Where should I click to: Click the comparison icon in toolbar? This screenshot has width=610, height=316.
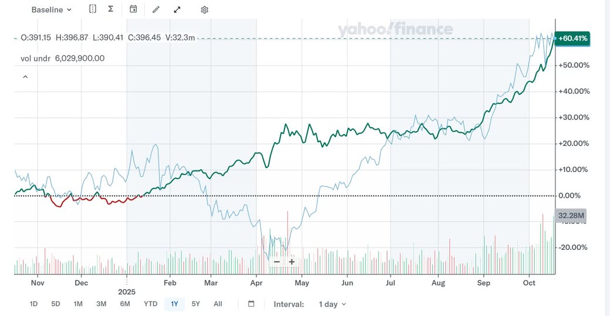click(93, 9)
